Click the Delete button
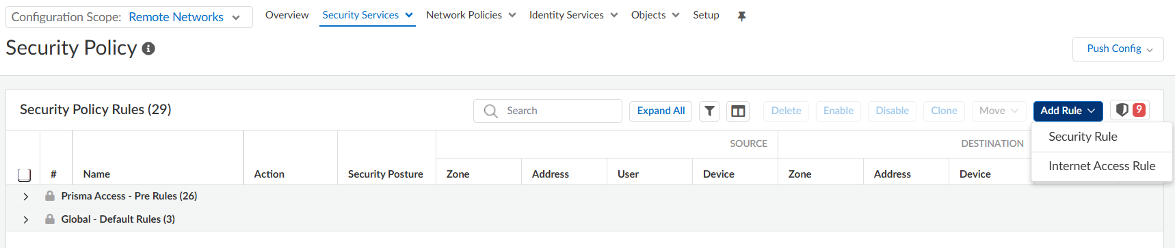1175x248 pixels. click(x=786, y=111)
